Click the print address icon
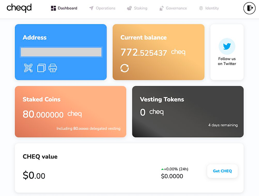Viewport: 259px width, 196px height. [53, 68]
